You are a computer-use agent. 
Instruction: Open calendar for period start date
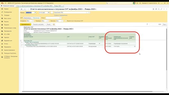pyautogui.click(x=35, y=13)
